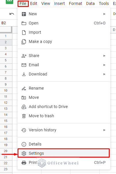
Task: Click the Download arrow icon
Action: click(24, 74)
